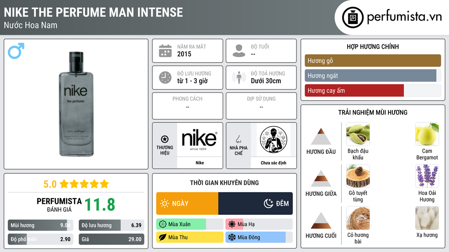The width and height of the screenshot is (449, 252).
Task: Open the Hoa Oải Hương note image
Action: tap(427, 176)
